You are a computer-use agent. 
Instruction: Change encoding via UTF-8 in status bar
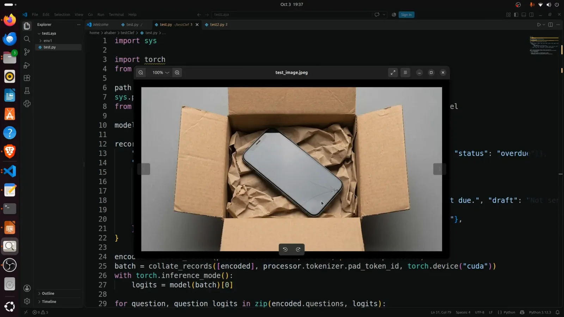tap(479, 312)
